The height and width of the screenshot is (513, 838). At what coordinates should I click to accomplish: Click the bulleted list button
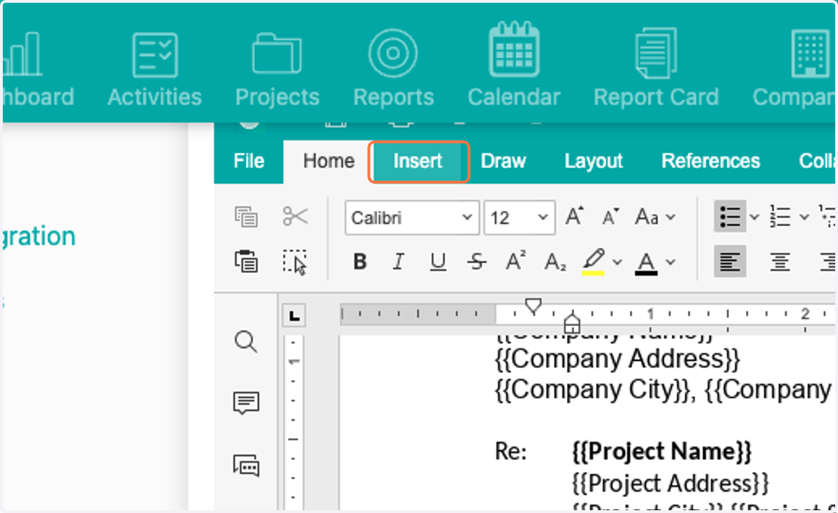(x=730, y=216)
